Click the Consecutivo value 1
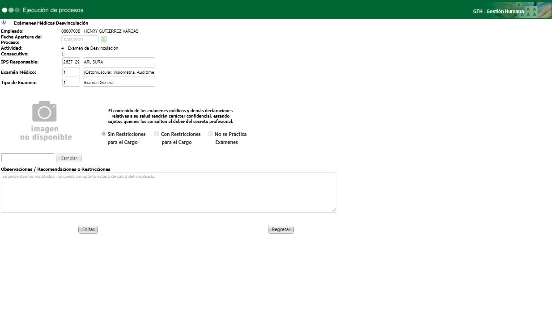The image size is (552, 312). click(63, 54)
